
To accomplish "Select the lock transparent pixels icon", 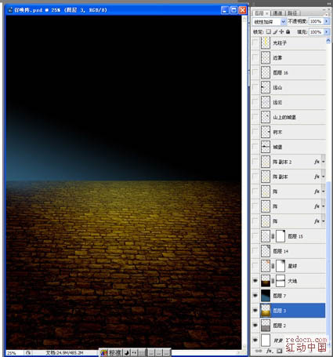I will click(x=269, y=31).
